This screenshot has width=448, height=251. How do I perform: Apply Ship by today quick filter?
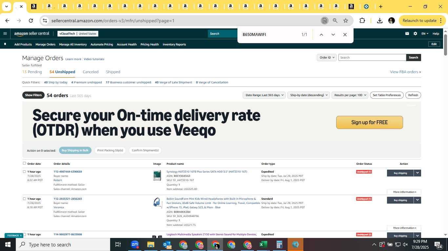pyautogui.click(x=56, y=82)
